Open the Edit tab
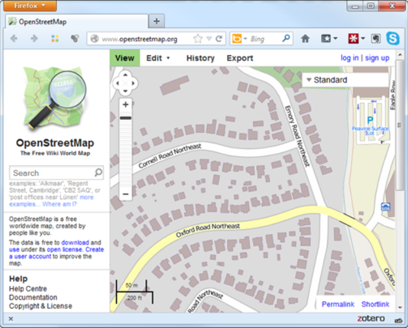This screenshot has width=408, height=328. (154, 58)
